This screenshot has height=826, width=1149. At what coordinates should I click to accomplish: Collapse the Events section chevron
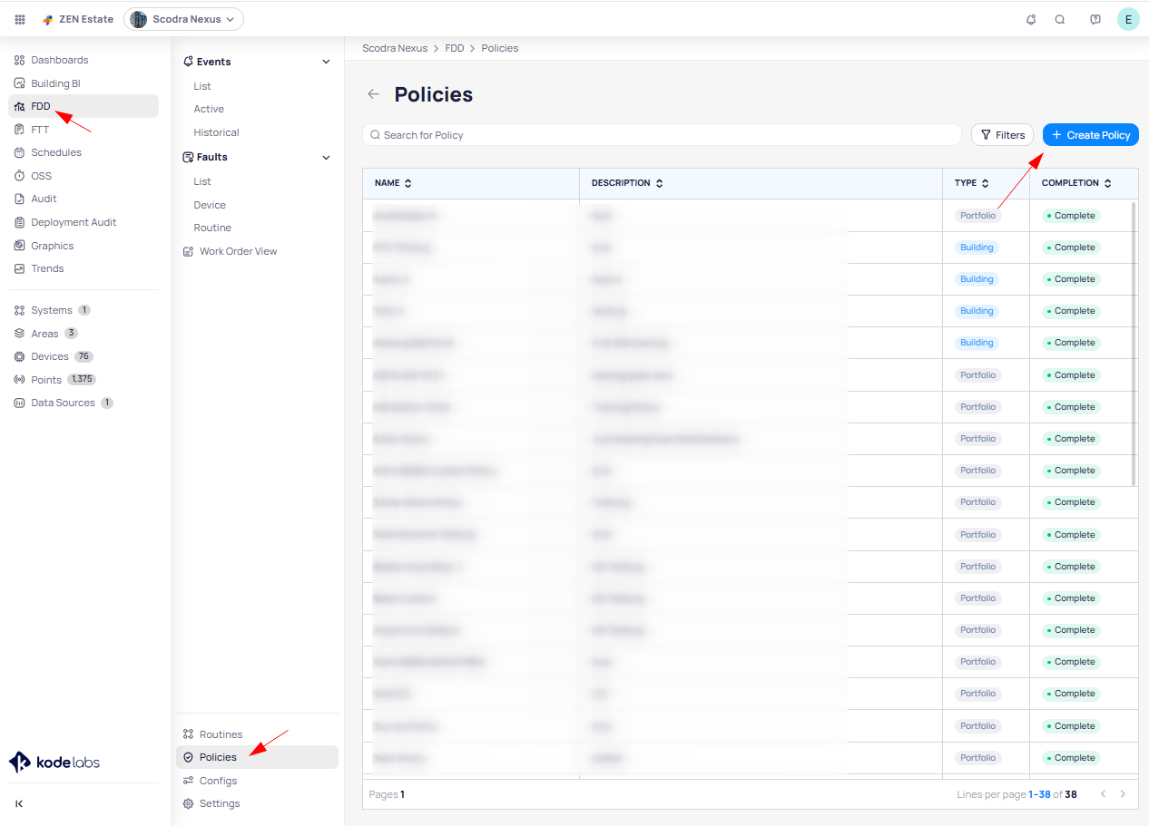point(327,62)
